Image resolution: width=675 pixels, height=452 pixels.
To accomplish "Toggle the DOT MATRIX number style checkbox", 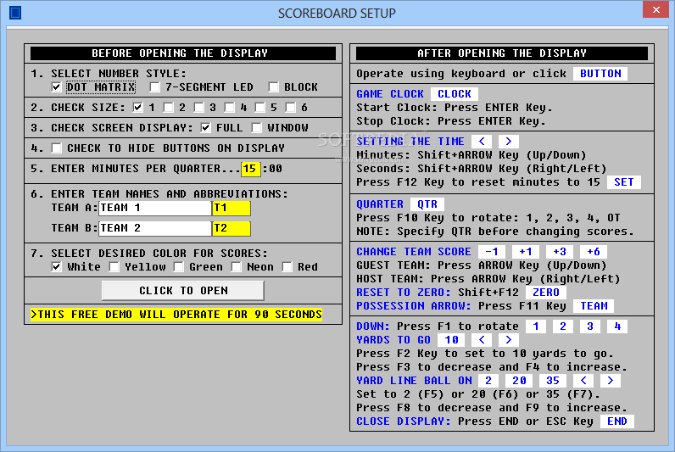I will [57, 87].
